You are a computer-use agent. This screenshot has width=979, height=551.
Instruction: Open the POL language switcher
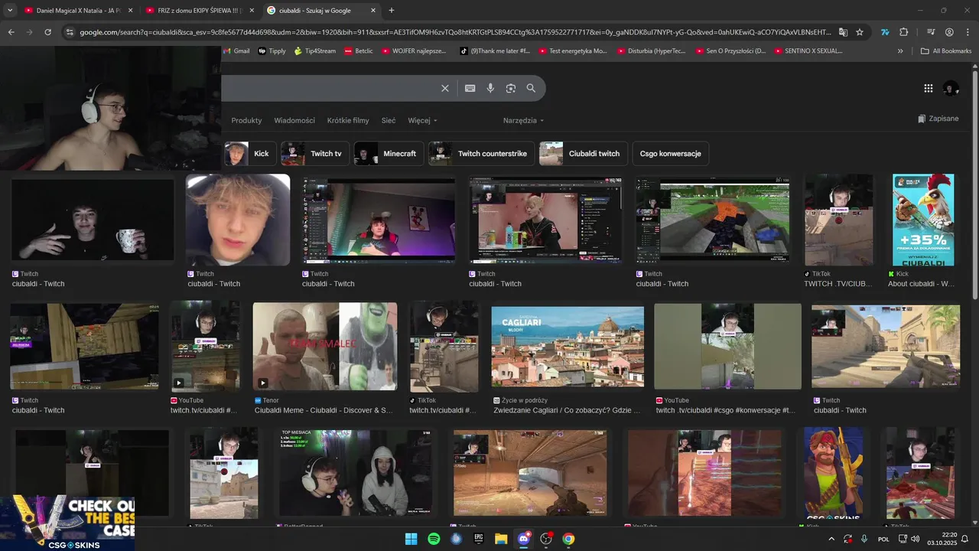pos(883,539)
